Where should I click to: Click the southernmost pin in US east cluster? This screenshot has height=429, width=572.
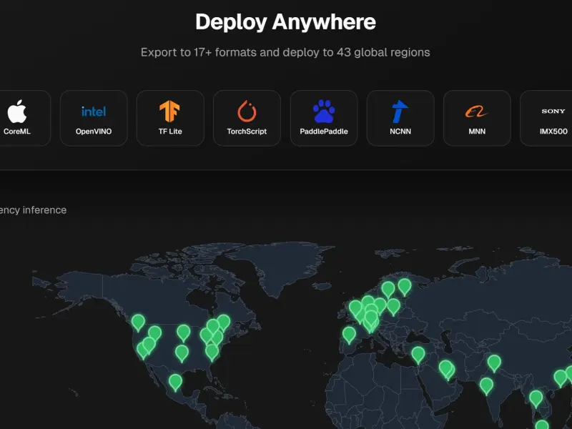212,352
